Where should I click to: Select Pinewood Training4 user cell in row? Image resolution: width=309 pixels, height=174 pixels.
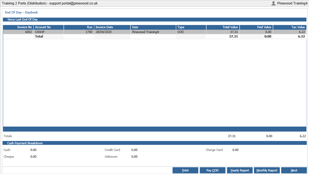click(153, 32)
